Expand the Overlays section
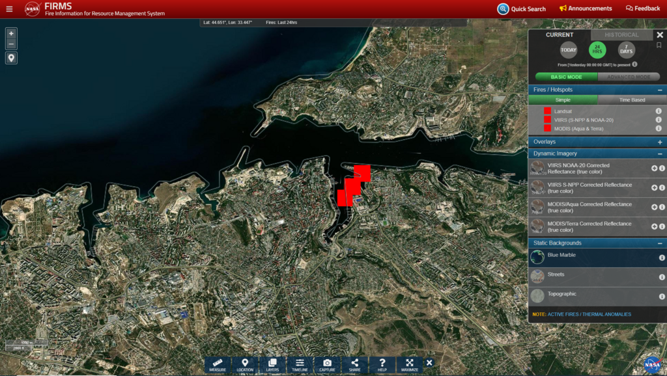 659,142
